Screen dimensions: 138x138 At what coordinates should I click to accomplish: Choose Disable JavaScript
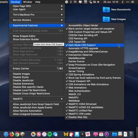point(37,80)
